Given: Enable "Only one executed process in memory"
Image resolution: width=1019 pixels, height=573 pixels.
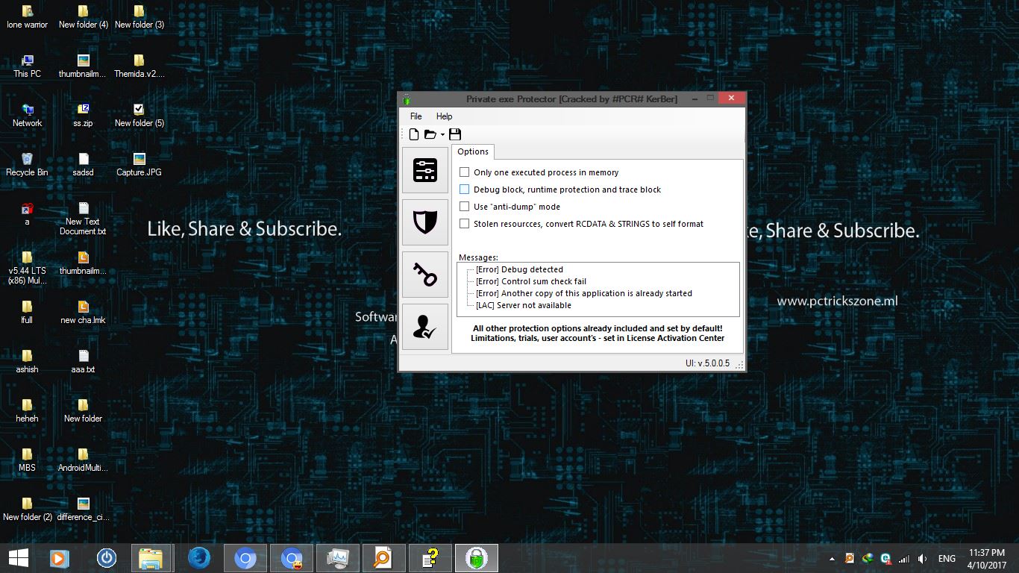Looking at the screenshot, I should (464, 172).
